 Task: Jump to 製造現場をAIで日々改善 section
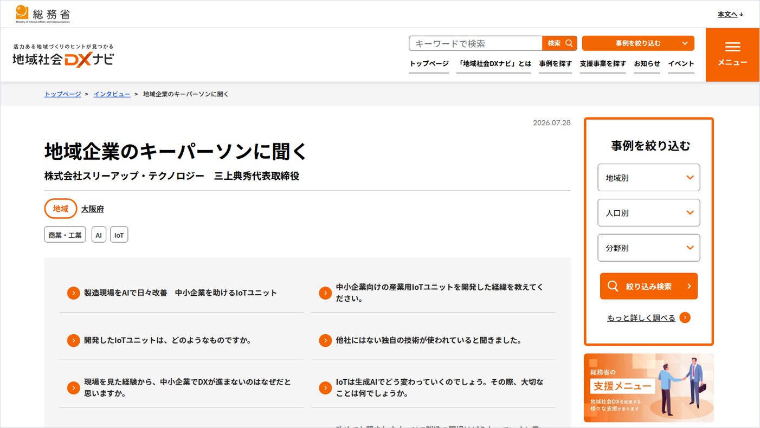[181, 293]
